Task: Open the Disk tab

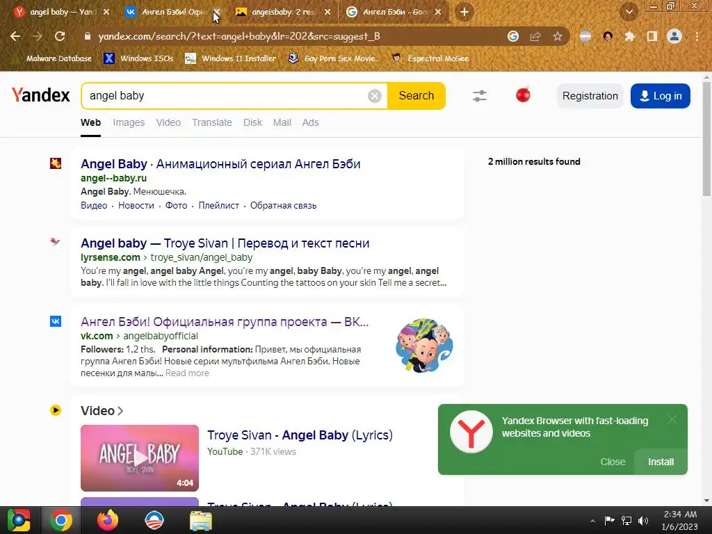Action: [x=252, y=122]
